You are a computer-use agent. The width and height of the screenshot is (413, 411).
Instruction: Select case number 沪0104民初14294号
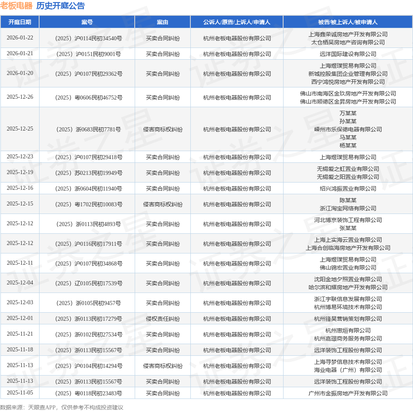pyautogui.click(x=88, y=366)
